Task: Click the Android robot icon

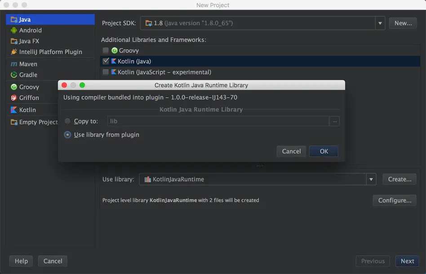Action: pos(14,30)
